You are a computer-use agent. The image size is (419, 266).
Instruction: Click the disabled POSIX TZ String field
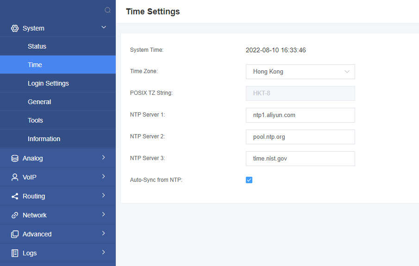click(300, 93)
